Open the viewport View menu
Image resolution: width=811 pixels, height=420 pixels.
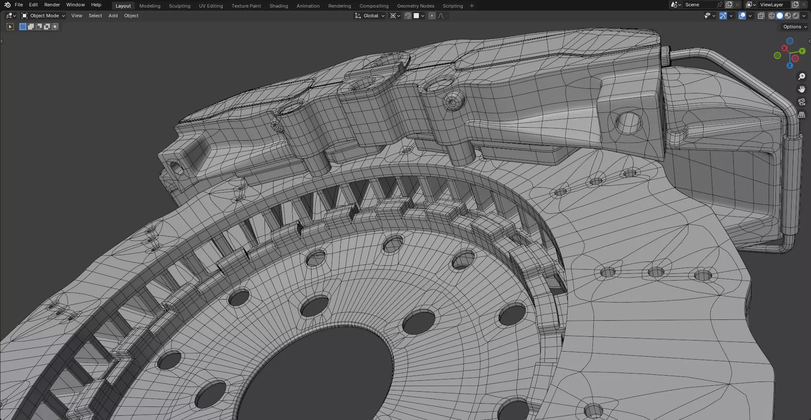point(77,16)
